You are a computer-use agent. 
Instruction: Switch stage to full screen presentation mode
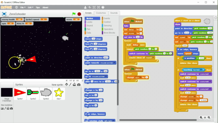[x=4, y=14]
